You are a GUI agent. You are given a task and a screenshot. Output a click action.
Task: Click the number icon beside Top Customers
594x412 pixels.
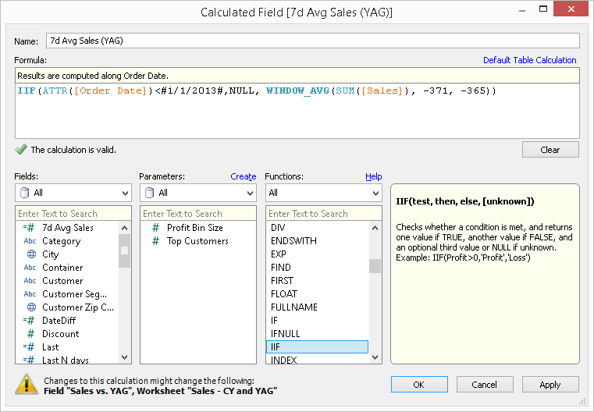pos(155,241)
